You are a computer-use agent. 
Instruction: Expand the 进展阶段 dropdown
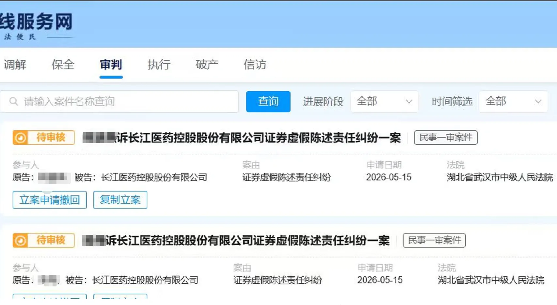pyautogui.click(x=384, y=101)
